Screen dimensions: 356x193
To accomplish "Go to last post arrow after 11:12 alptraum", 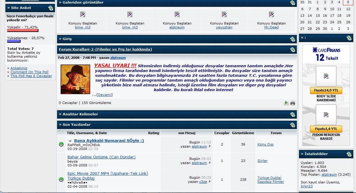I will 210,146.
